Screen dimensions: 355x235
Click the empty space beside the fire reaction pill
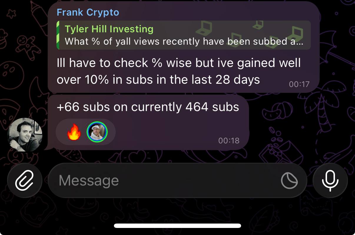tap(165, 132)
